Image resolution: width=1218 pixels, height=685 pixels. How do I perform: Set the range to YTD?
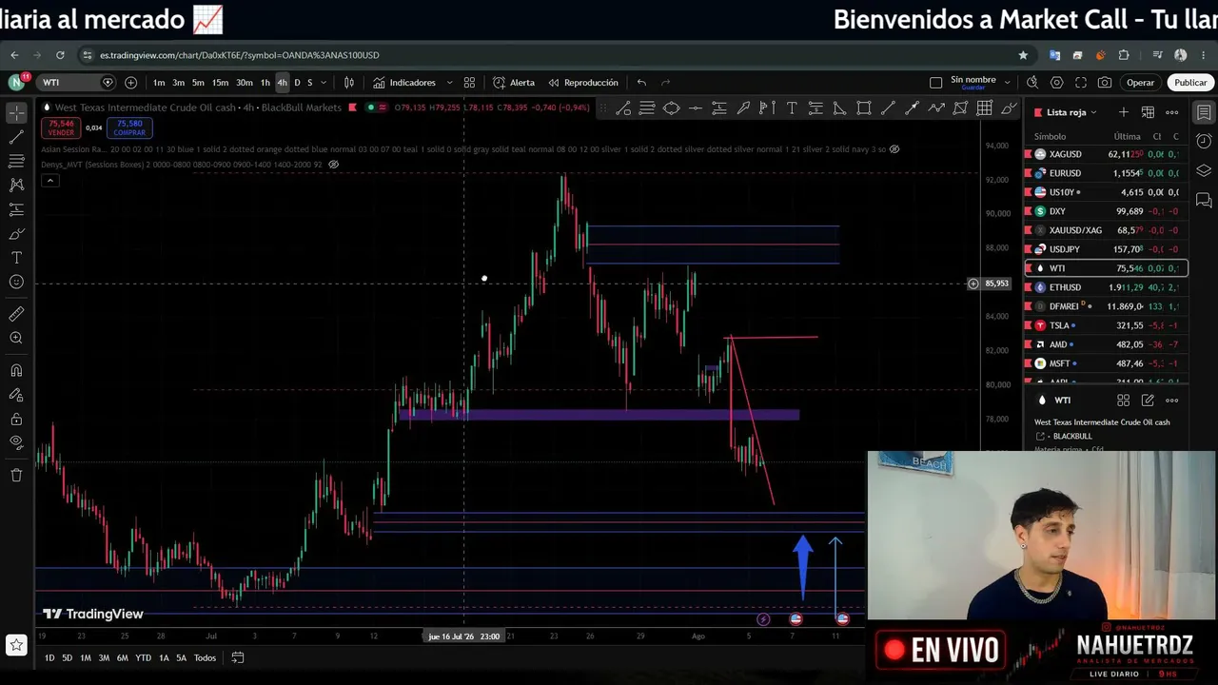click(x=143, y=657)
